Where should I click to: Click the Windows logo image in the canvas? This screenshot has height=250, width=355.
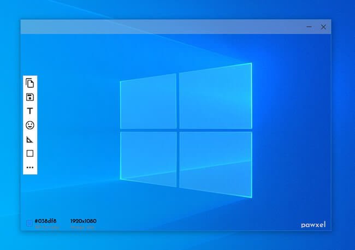click(x=186, y=130)
